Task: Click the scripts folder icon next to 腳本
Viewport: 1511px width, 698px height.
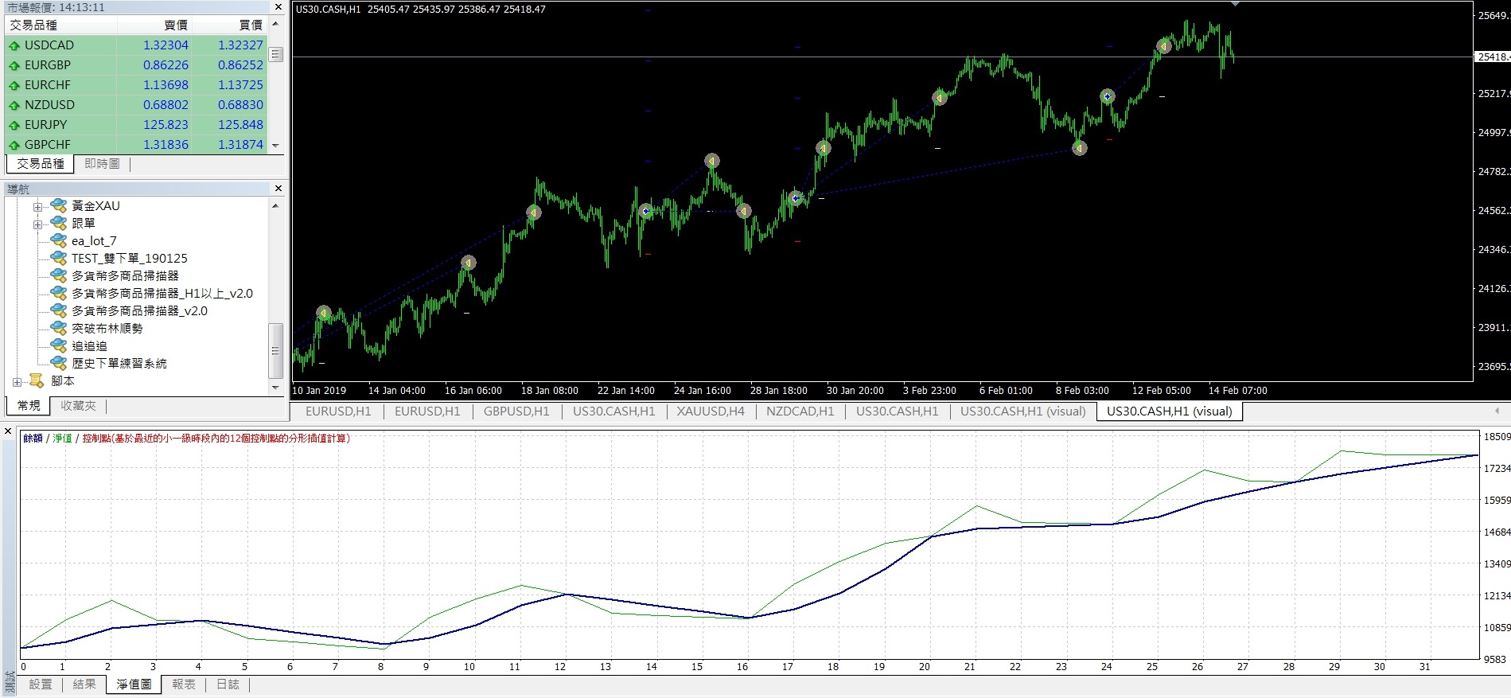Action: [x=37, y=380]
